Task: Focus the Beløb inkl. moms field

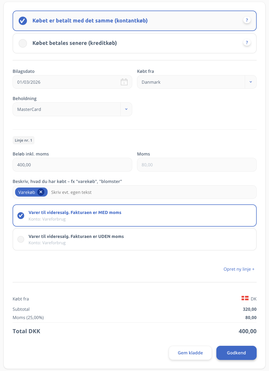Action: click(x=72, y=165)
